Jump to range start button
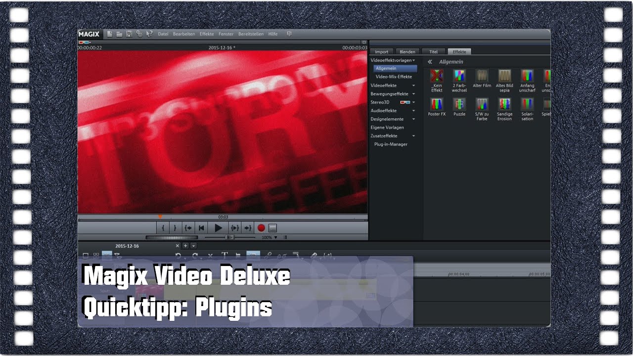 pyautogui.click(x=188, y=228)
